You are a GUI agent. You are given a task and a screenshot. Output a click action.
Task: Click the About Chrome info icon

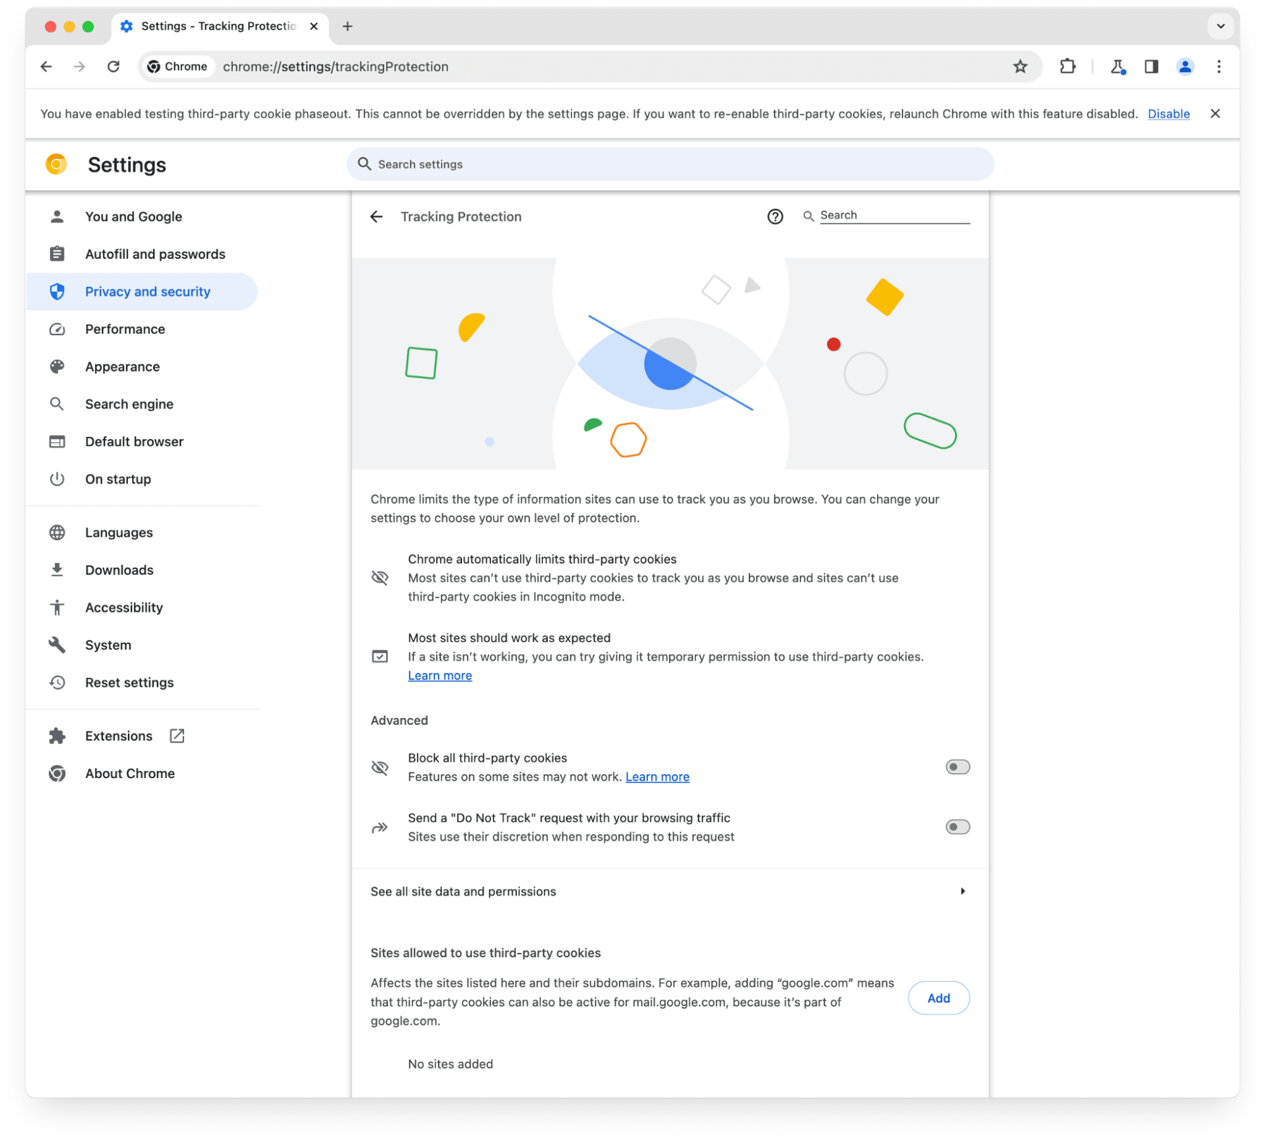[56, 773]
